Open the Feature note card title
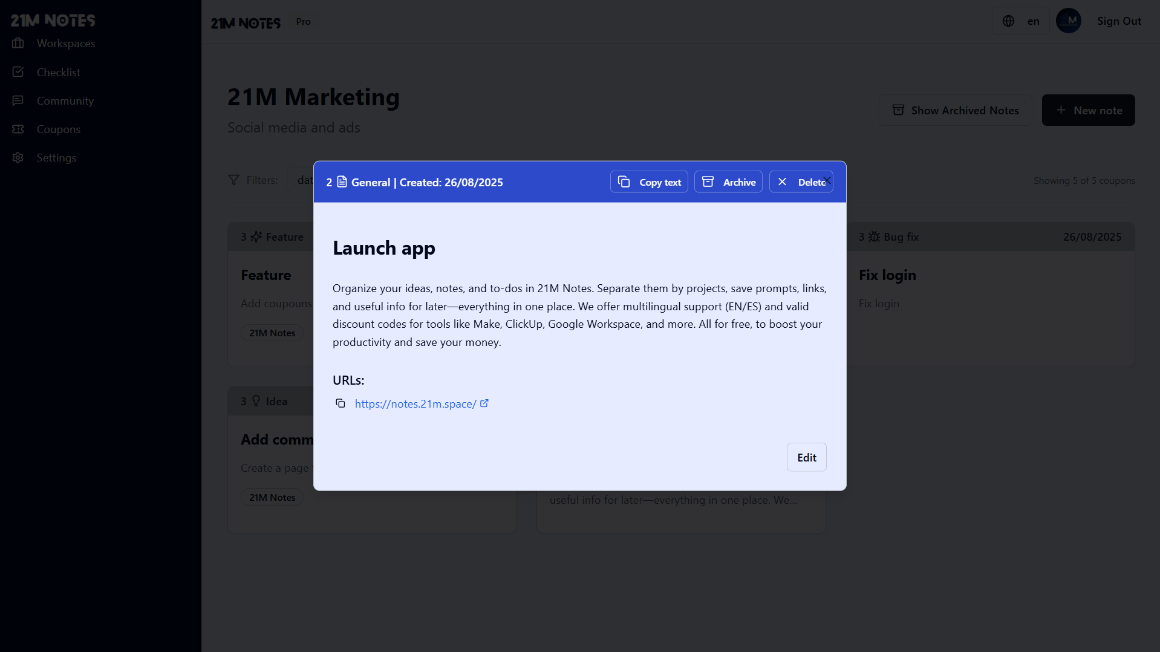Screen dimensions: 1160x652 pos(266,275)
